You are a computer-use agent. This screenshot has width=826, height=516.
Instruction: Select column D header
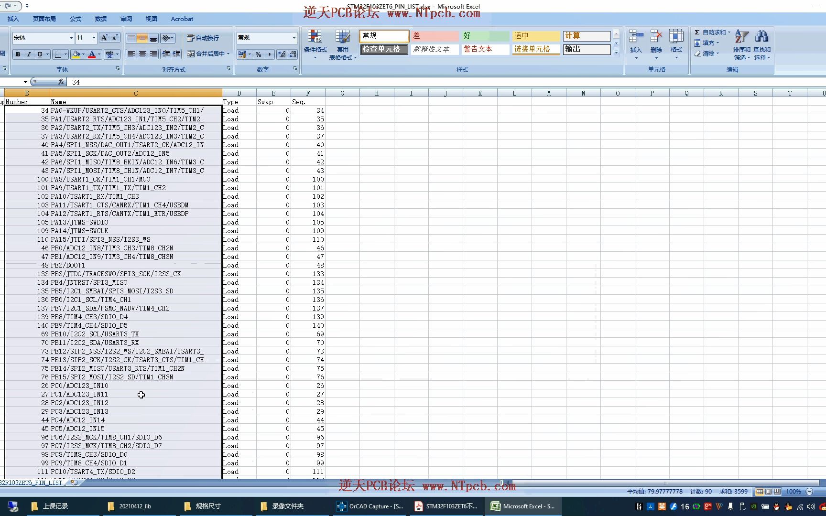239,93
